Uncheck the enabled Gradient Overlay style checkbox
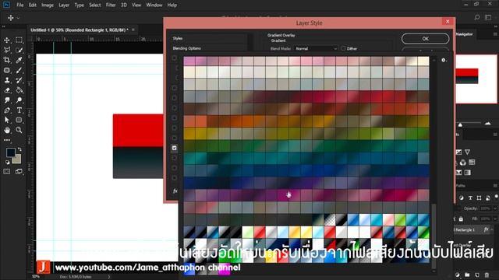This screenshot has height=280, width=499. (x=175, y=148)
